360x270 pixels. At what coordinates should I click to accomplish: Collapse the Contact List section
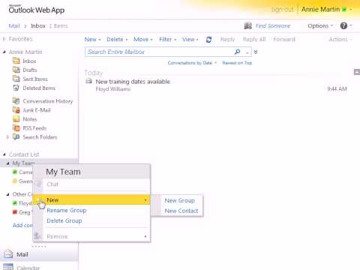click(4, 154)
